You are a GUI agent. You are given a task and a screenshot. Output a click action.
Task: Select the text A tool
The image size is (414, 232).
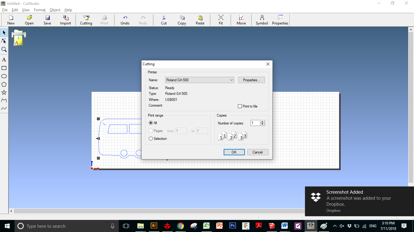4,60
